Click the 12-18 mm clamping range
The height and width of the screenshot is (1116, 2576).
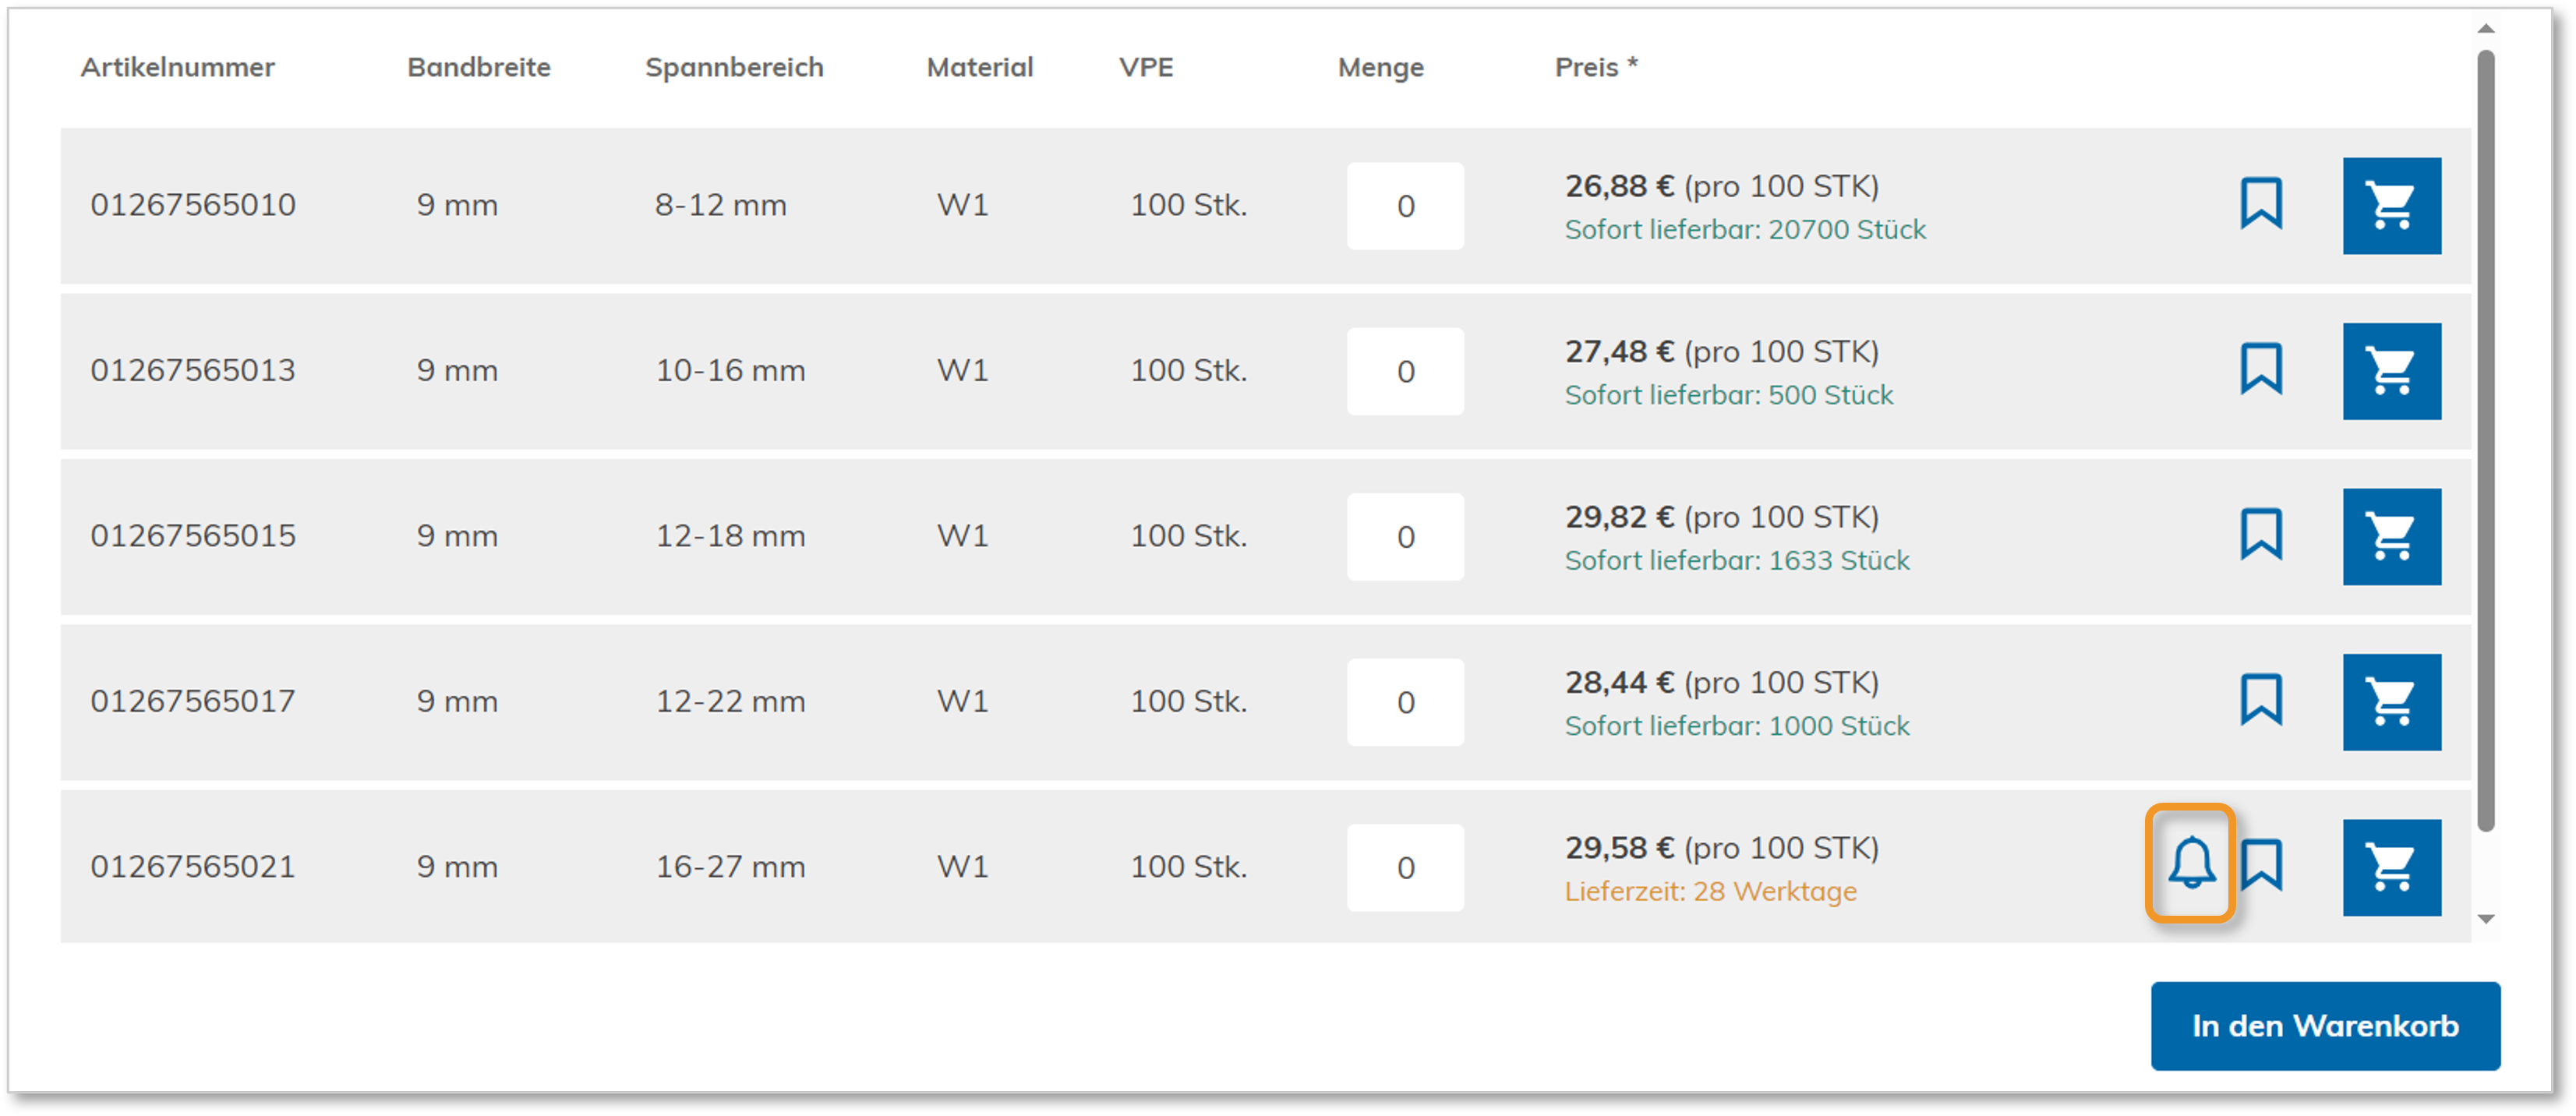731,536
